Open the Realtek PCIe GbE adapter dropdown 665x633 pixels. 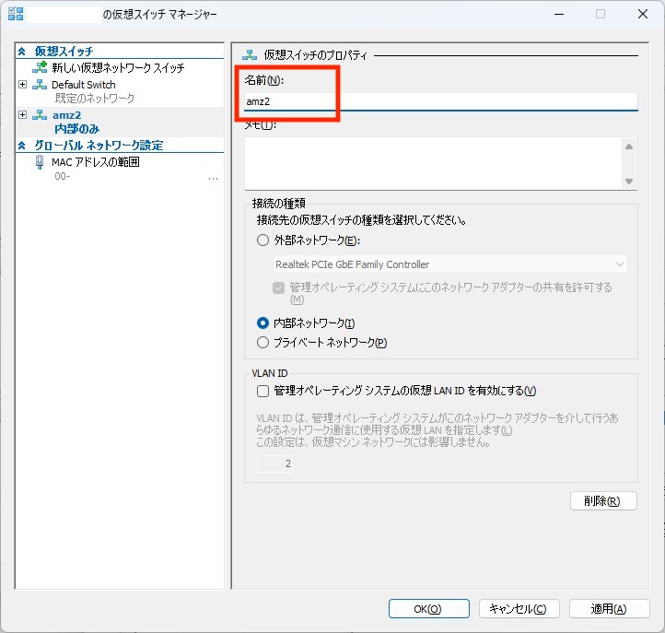click(x=450, y=264)
